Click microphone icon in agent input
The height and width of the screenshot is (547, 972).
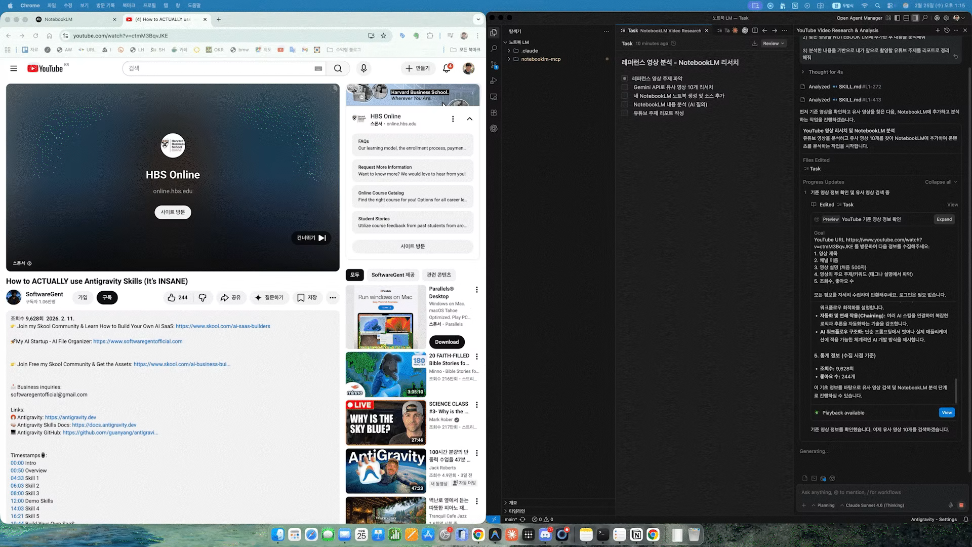[950, 505]
